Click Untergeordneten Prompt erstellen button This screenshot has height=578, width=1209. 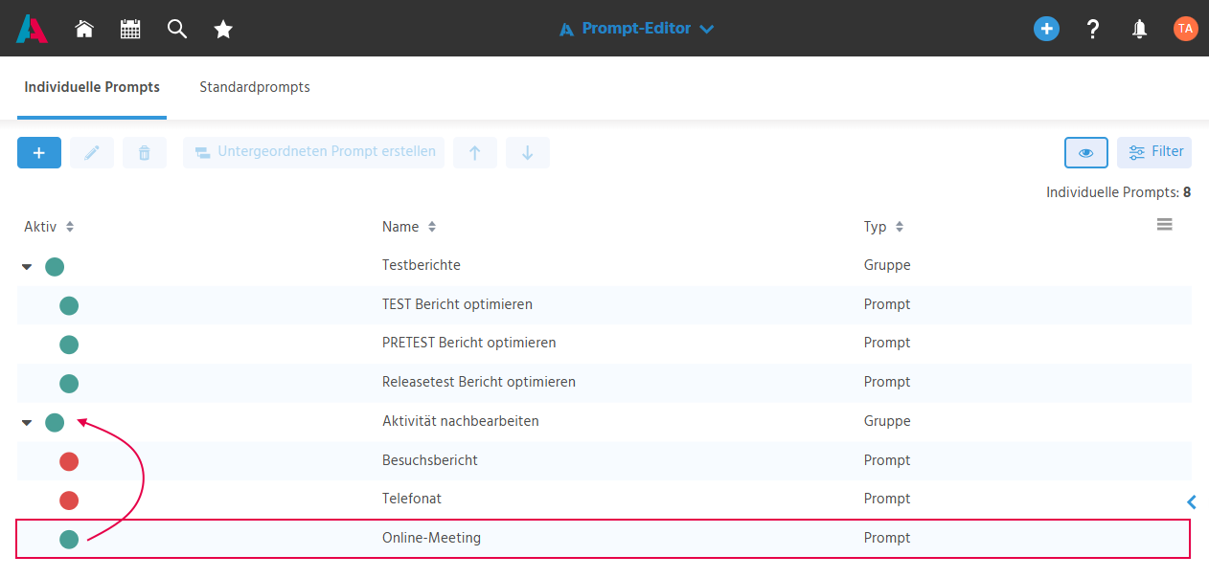(x=314, y=152)
